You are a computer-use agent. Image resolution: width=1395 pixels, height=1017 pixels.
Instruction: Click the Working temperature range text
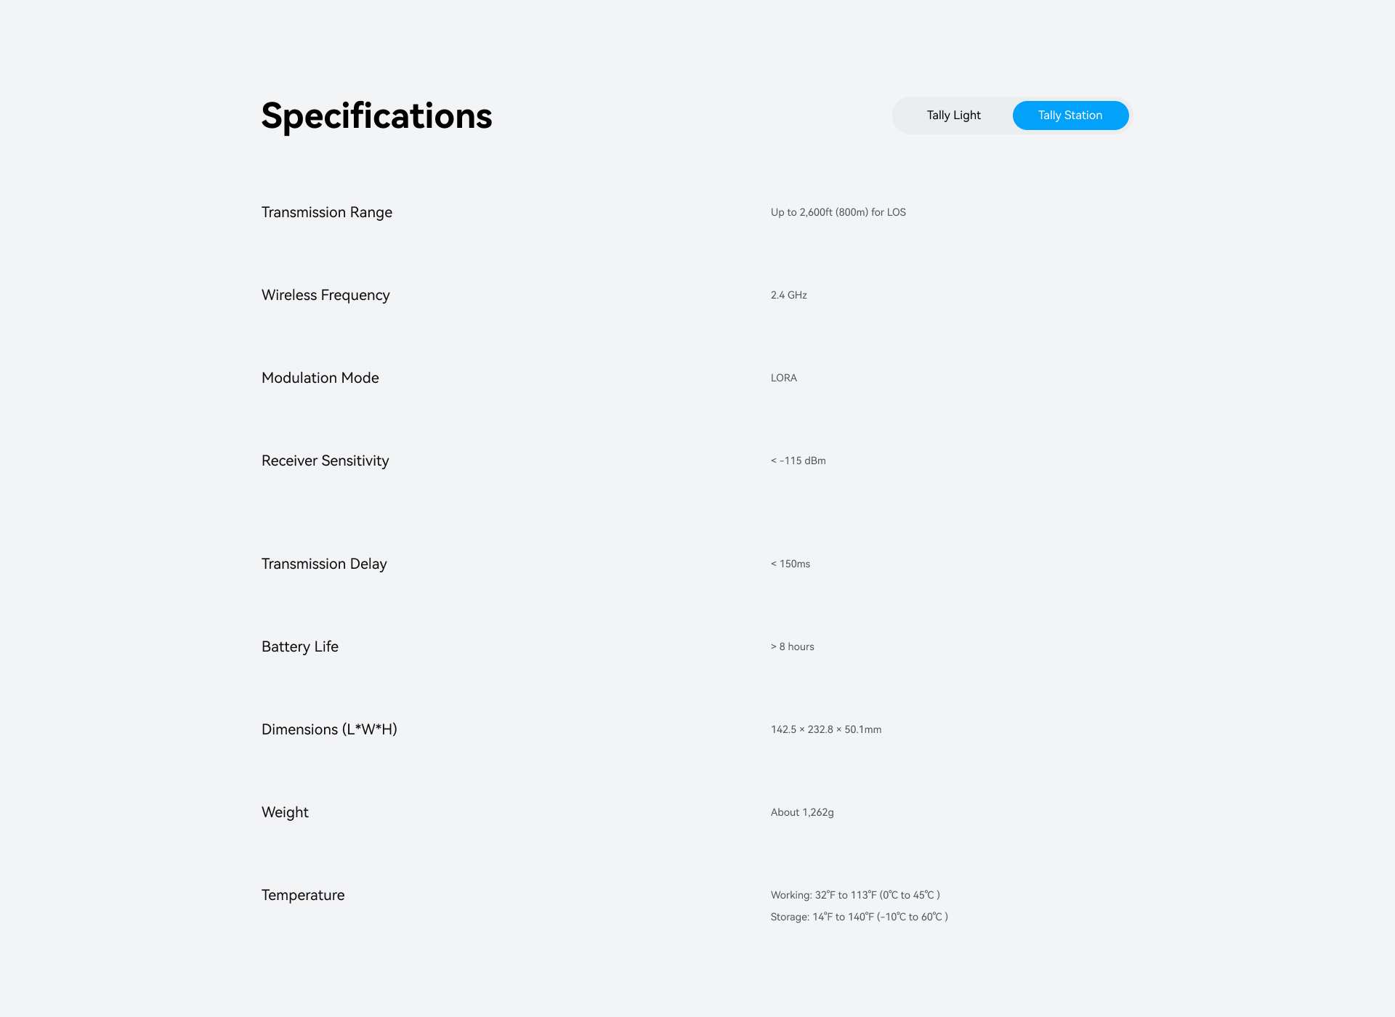point(854,895)
